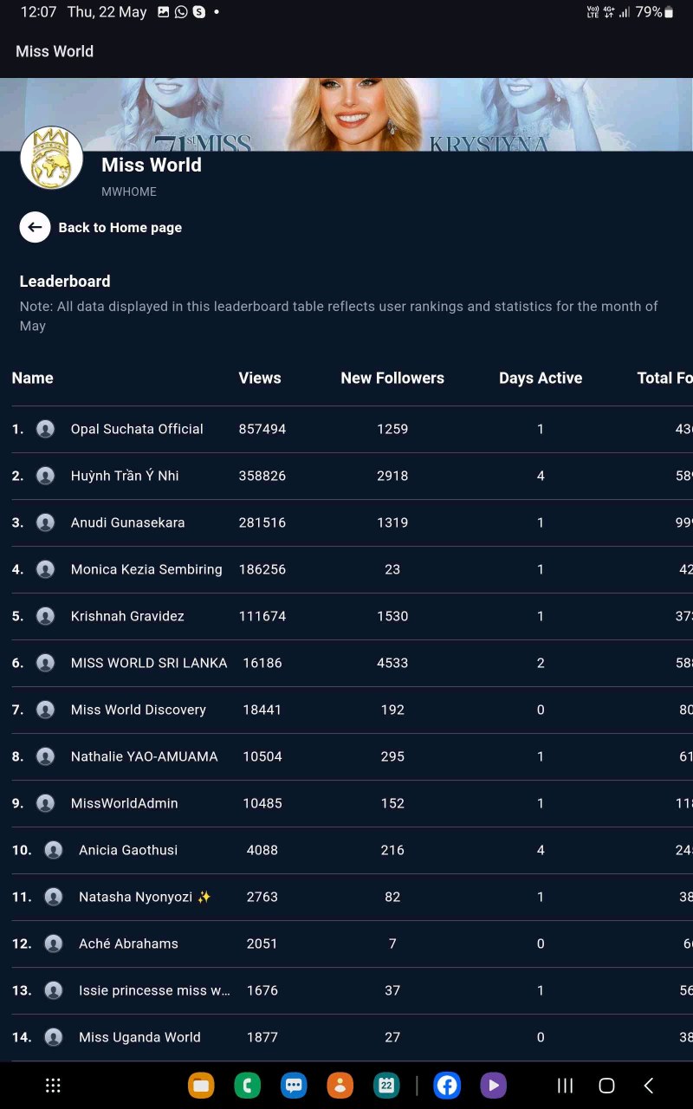Viewport: 693px width, 1109px height.
Task: Open the calendar app showing 22
Action: pyautogui.click(x=386, y=1086)
